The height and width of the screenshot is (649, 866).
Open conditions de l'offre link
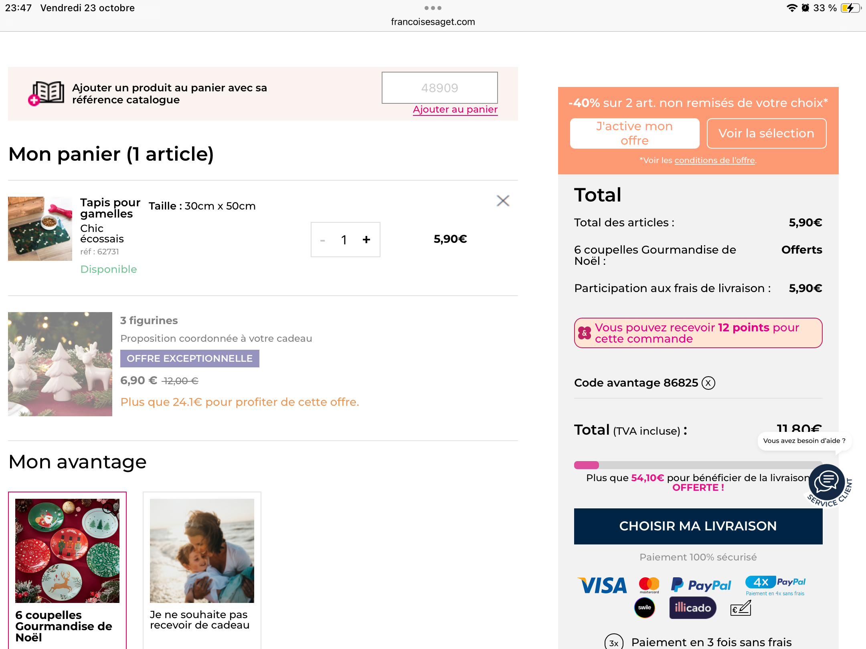coord(715,160)
